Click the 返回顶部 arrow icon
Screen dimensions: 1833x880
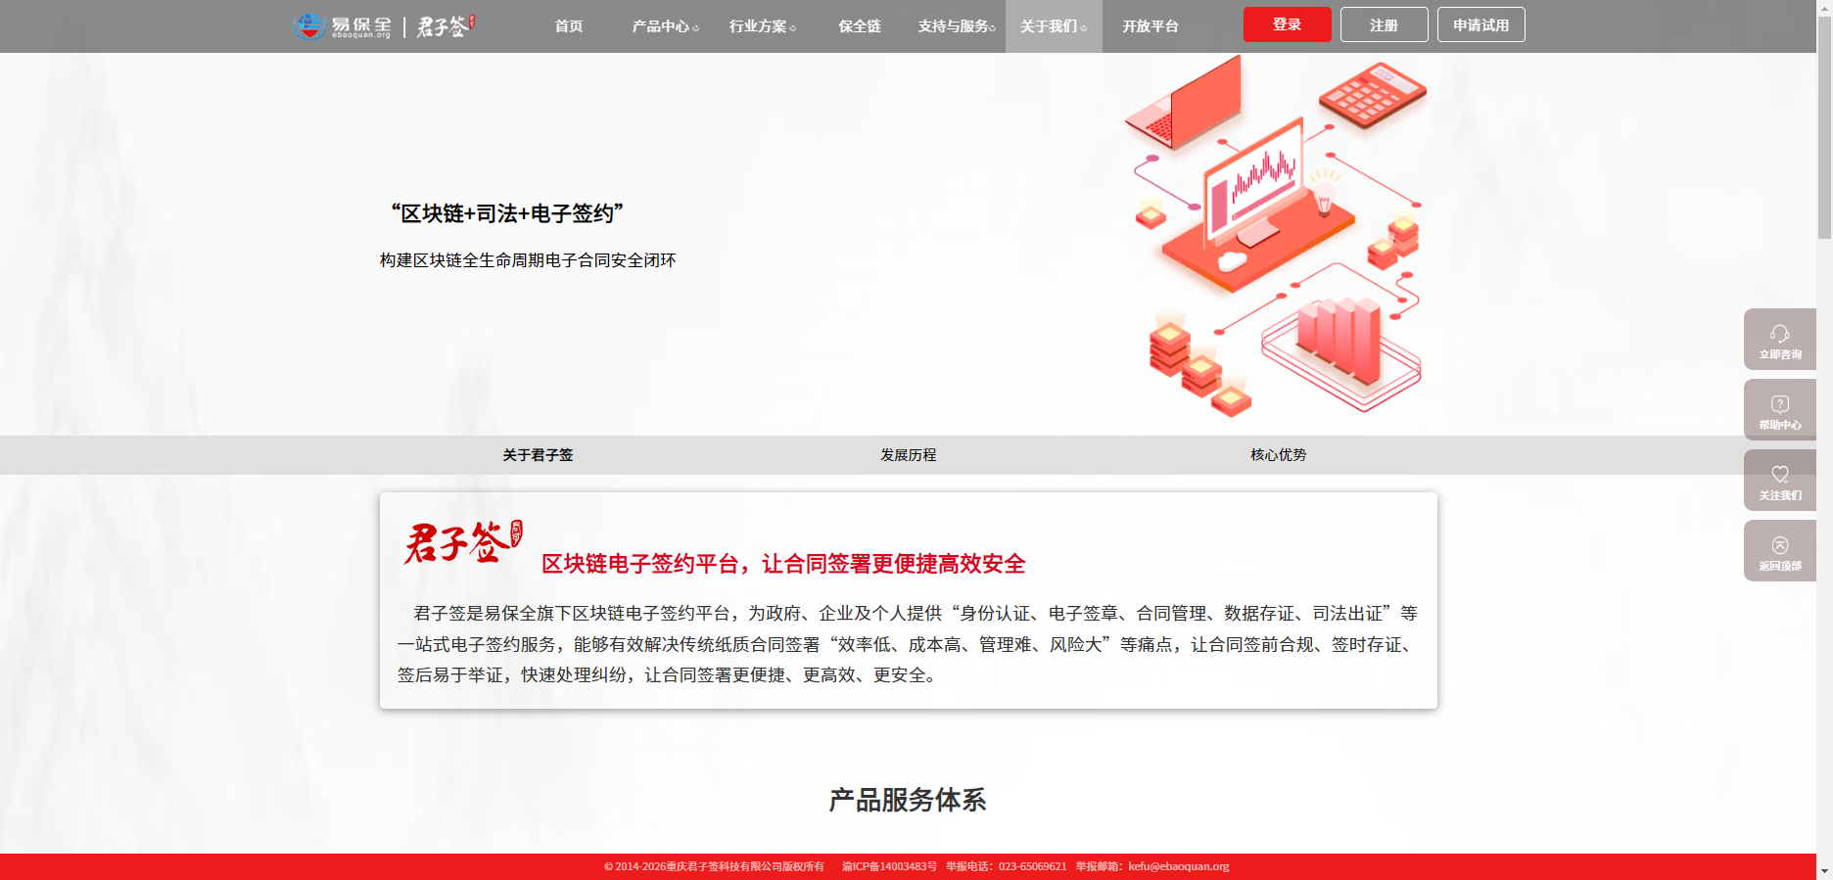tap(1779, 545)
